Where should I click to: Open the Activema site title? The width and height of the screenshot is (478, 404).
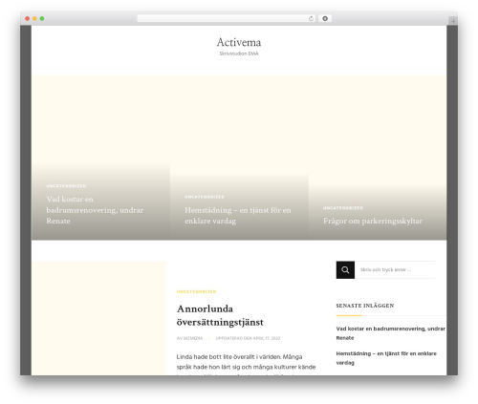click(239, 42)
